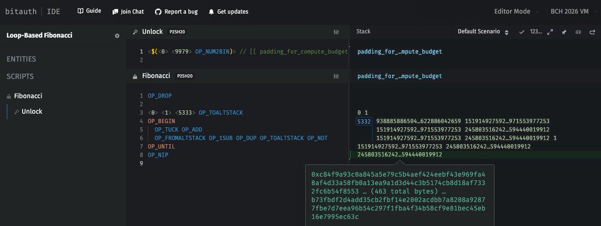Image resolution: width=601 pixels, height=226 pixels.
Task: Click 938885886504…622886042659 stack item
Action: coord(418,121)
